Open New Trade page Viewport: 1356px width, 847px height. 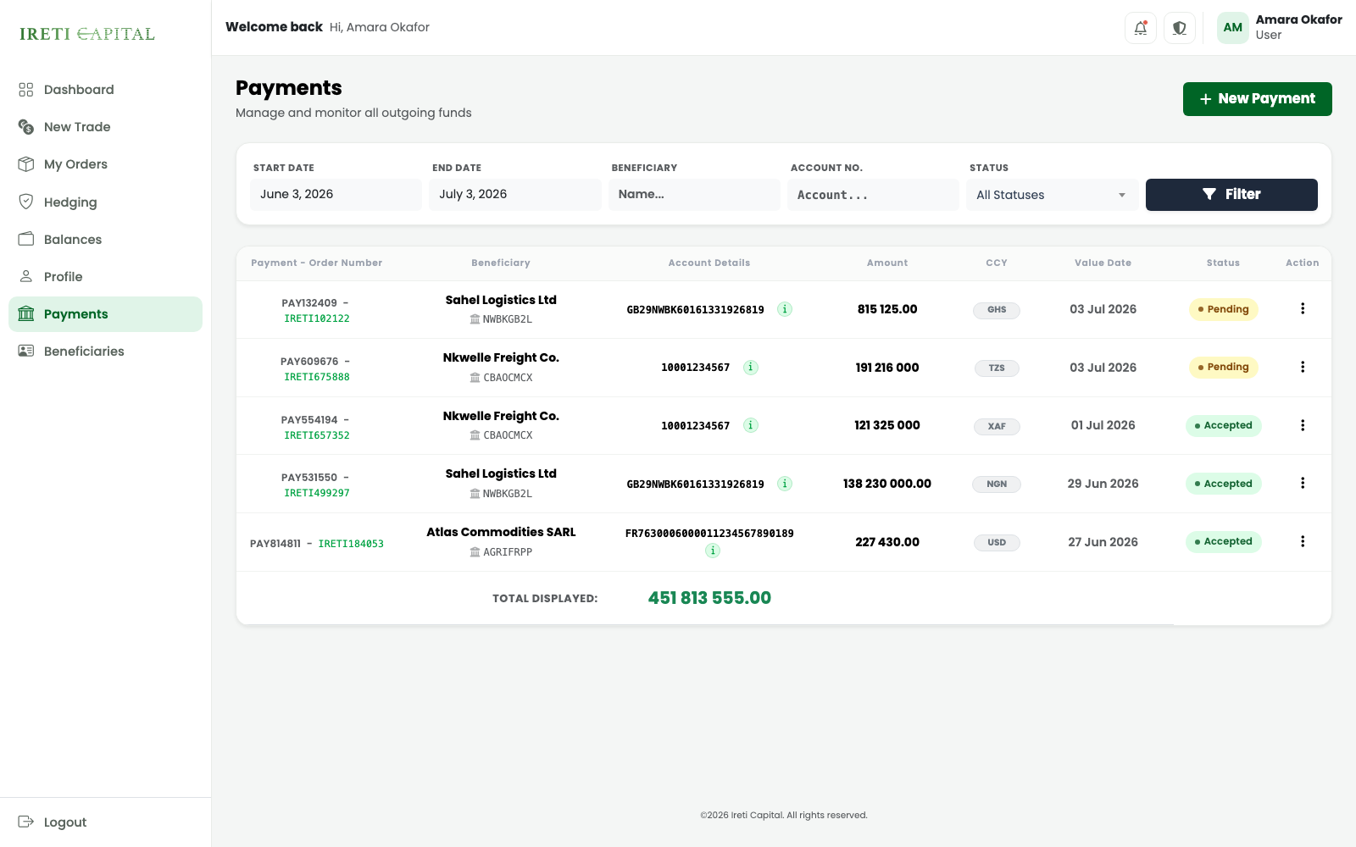pos(105,127)
